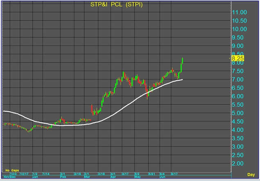Image resolution: width=260 pixels, height=181 pixels.
Task: Select the 3/1 date marker
Action: coord(87,174)
